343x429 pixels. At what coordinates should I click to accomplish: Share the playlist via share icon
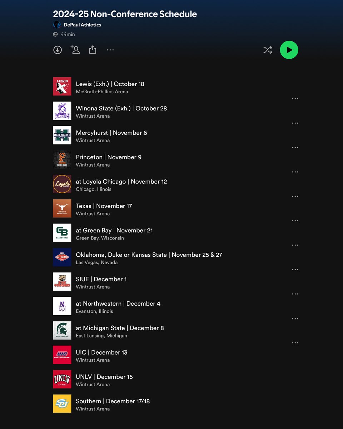(x=93, y=50)
